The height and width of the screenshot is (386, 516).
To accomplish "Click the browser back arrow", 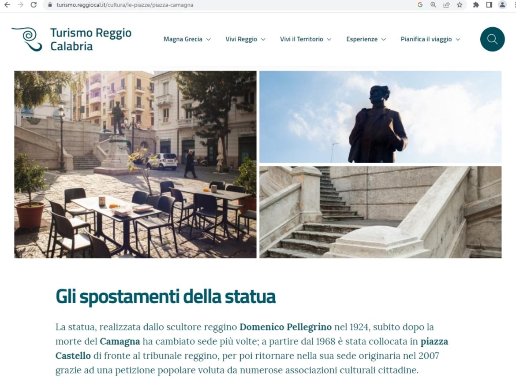I will (7, 4).
